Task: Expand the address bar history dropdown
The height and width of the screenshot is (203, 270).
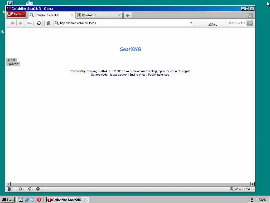Action: (191, 23)
